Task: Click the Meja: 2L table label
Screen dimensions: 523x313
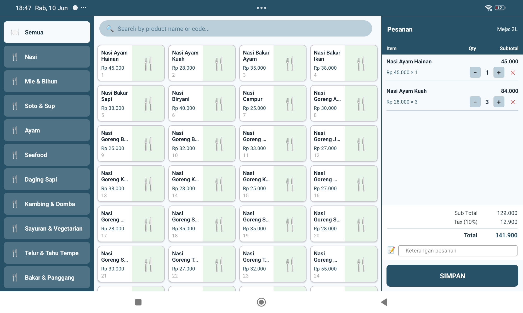Action: click(507, 29)
